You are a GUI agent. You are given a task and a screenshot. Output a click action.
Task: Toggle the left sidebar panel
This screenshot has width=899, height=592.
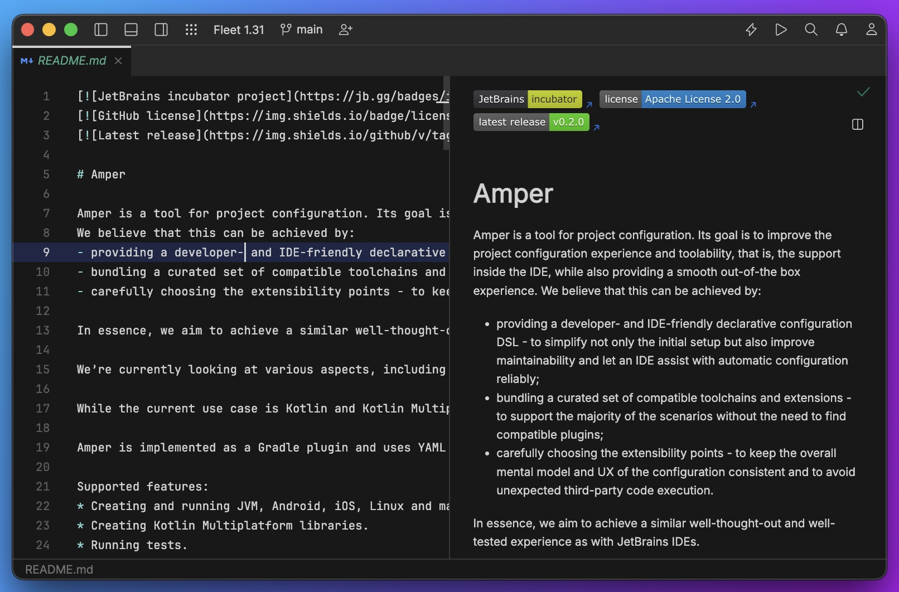click(101, 30)
